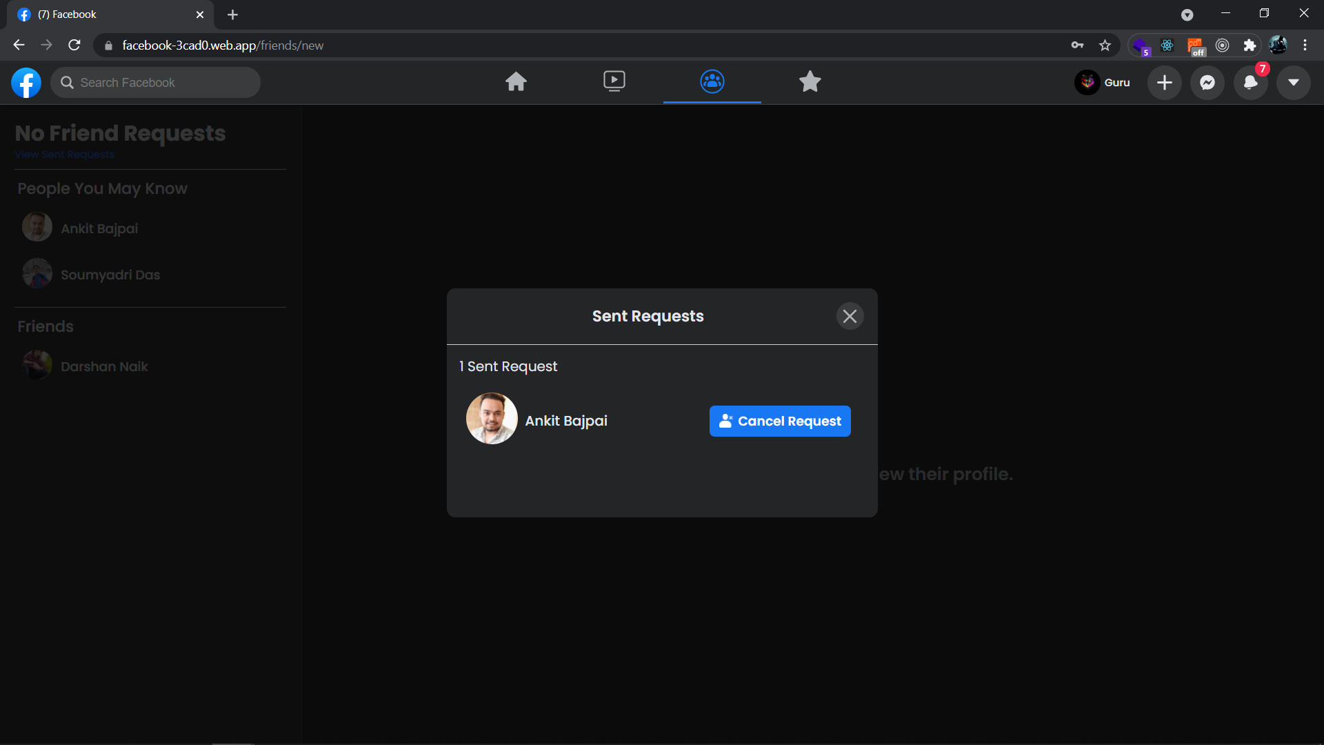Viewport: 1324px width, 745px height.
Task: Open the Create plus menu
Action: pyautogui.click(x=1164, y=83)
